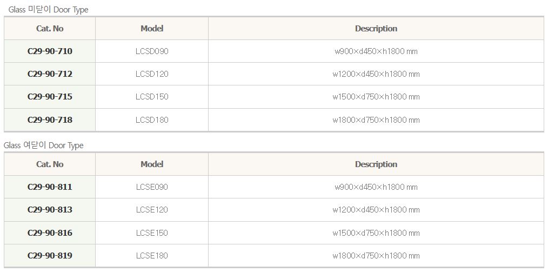Click the LCSD150 row's dimensions description
This screenshot has width=548, height=272.
click(376, 97)
